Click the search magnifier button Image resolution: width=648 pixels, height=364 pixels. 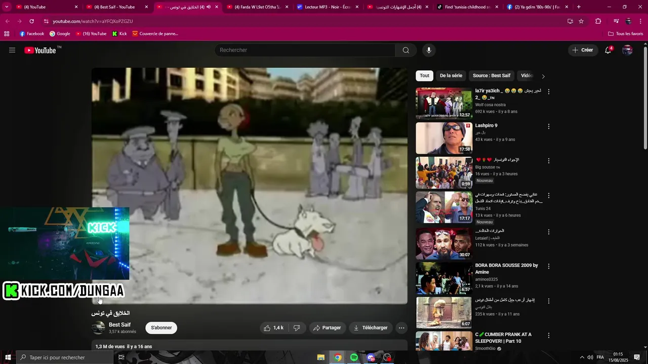406,50
